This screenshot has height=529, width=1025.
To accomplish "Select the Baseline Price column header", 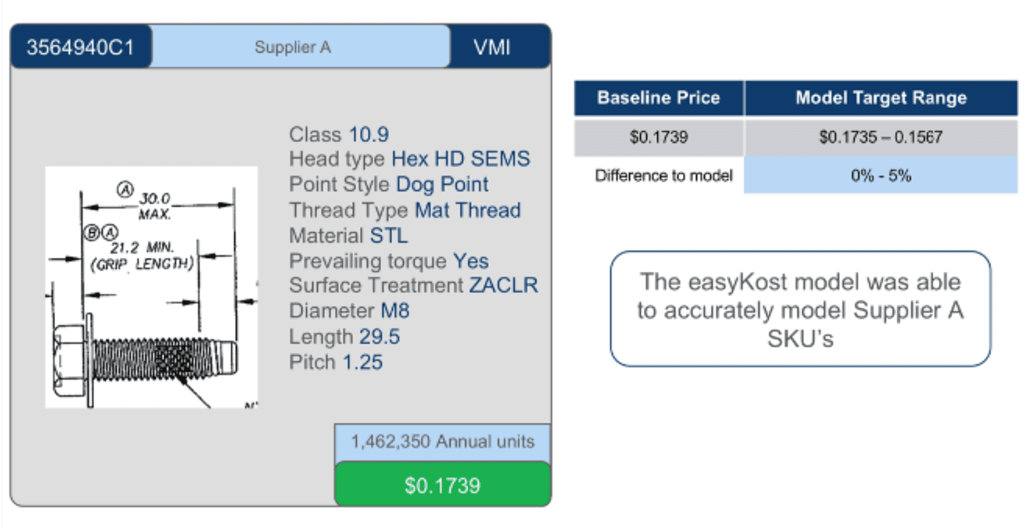I will tap(659, 98).
